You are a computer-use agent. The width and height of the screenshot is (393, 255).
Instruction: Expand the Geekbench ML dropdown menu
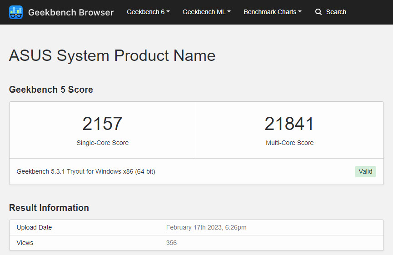(207, 12)
